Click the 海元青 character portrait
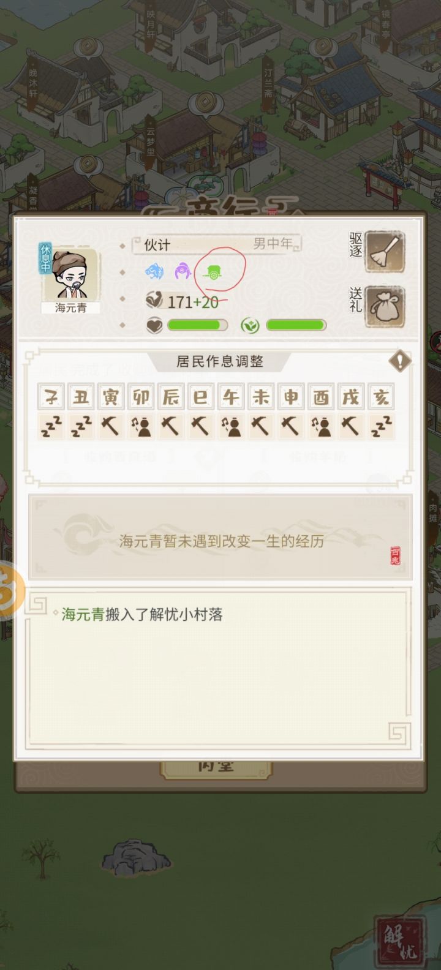The width and height of the screenshot is (441, 970). pos(71,274)
